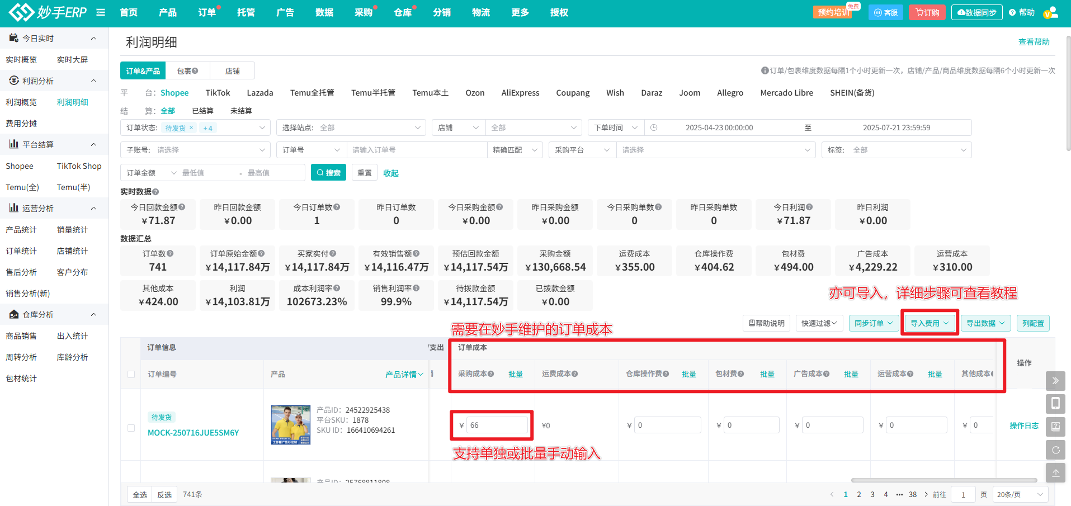Click the 搜索 button
The height and width of the screenshot is (506, 1071).
tap(328, 173)
